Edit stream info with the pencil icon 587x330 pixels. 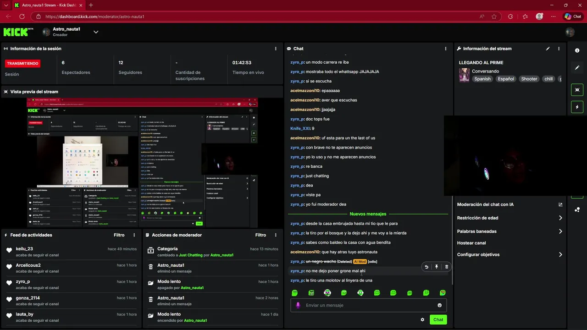pyautogui.click(x=548, y=49)
